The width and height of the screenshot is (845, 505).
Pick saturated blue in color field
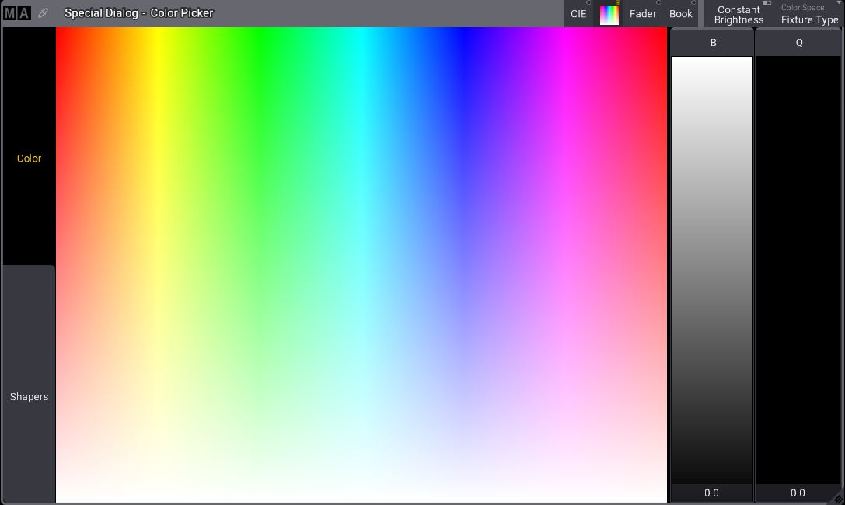(x=463, y=35)
